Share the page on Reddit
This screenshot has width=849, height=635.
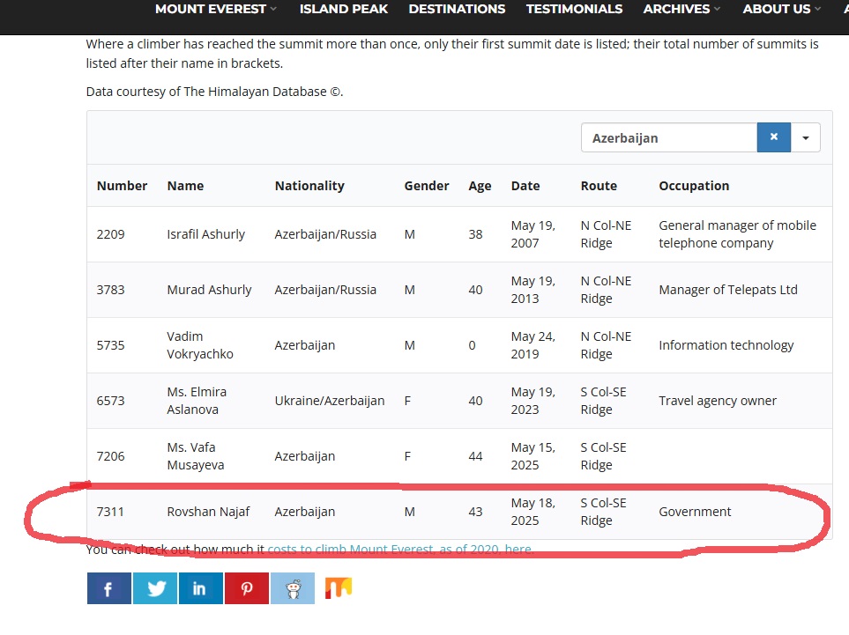[293, 588]
